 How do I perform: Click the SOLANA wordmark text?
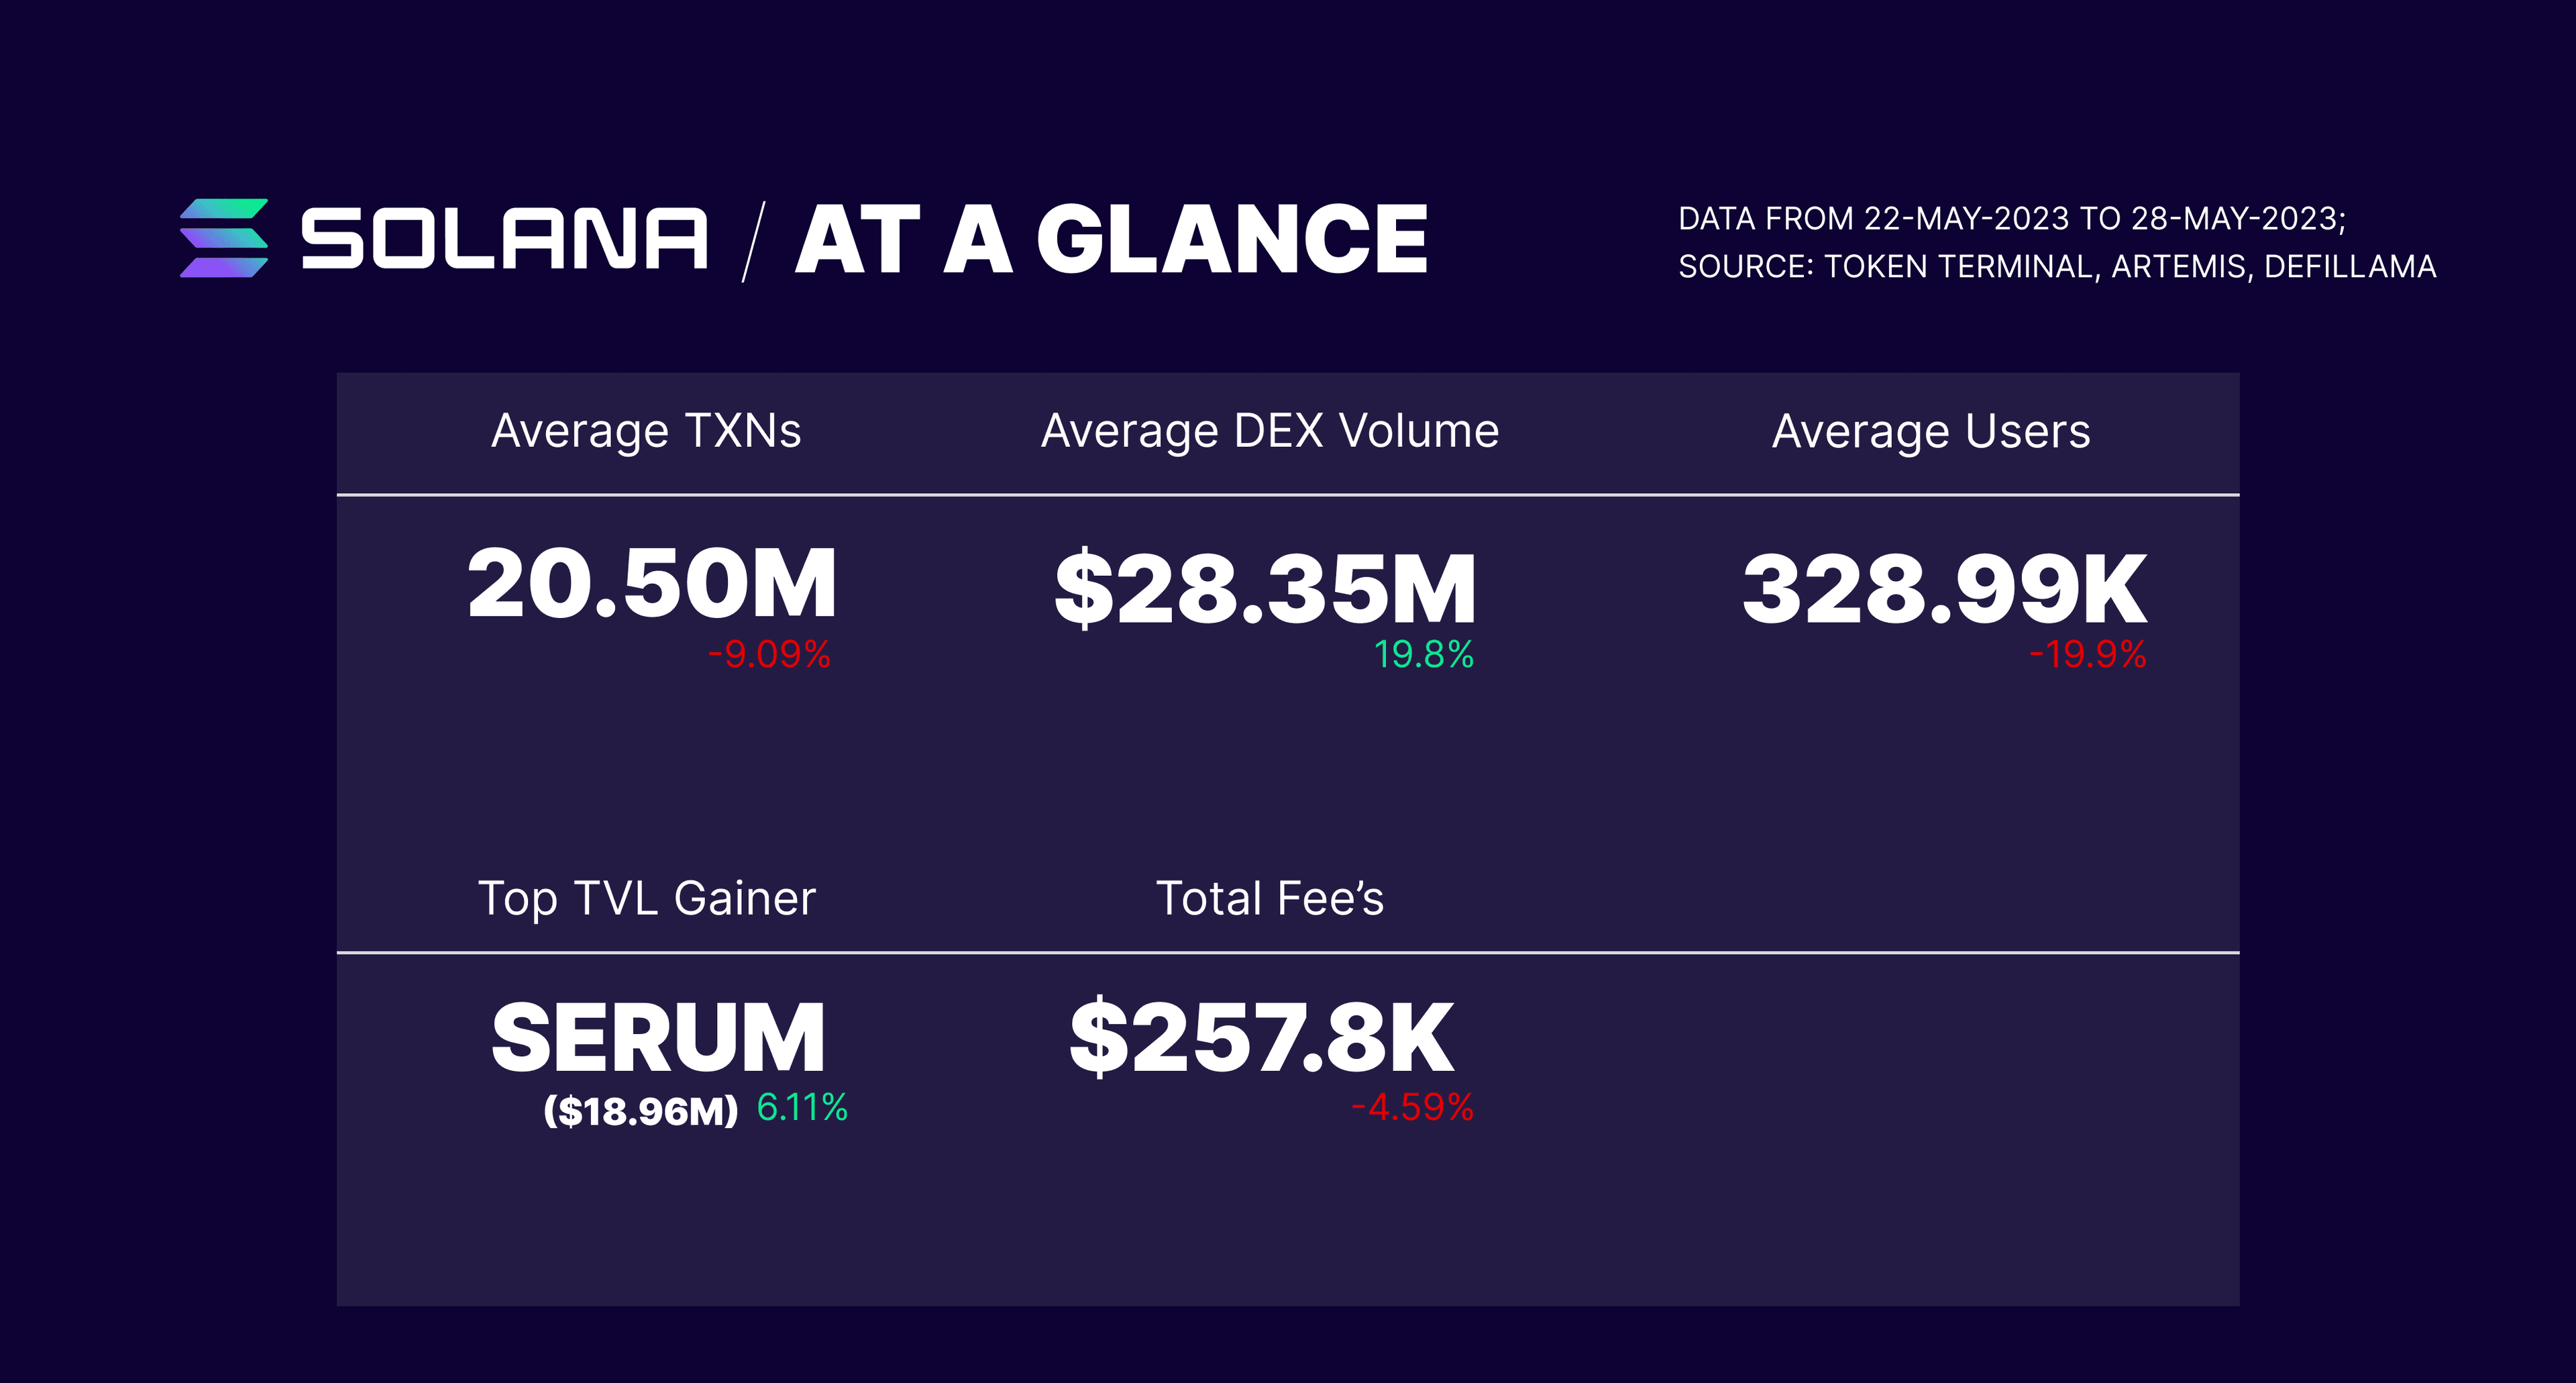point(504,239)
